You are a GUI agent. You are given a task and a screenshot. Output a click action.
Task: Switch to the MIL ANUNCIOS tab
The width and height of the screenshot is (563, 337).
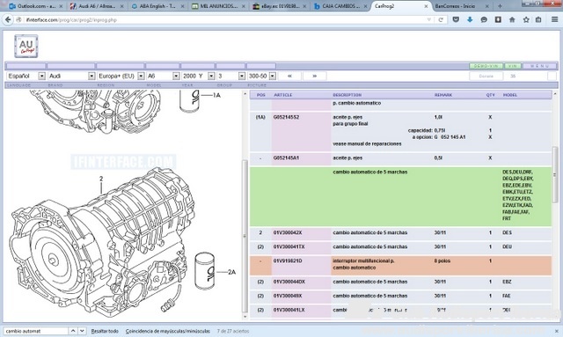click(x=219, y=6)
